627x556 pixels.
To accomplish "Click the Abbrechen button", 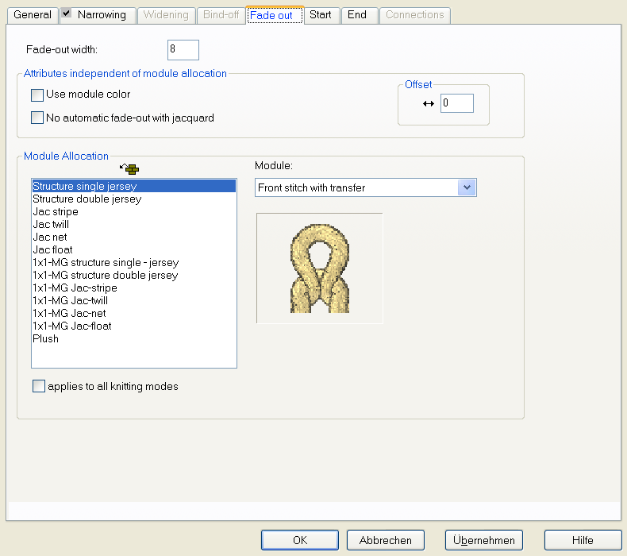I will pyautogui.click(x=386, y=540).
